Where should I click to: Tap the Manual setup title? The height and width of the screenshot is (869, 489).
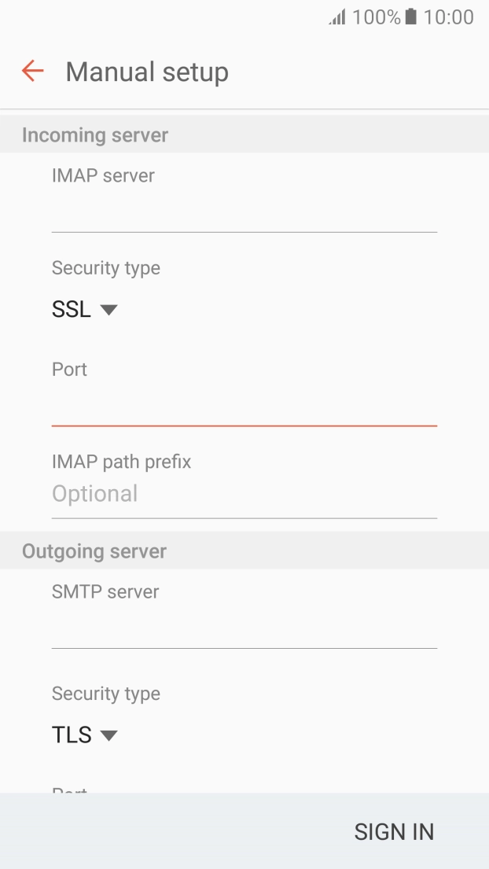[147, 72]
